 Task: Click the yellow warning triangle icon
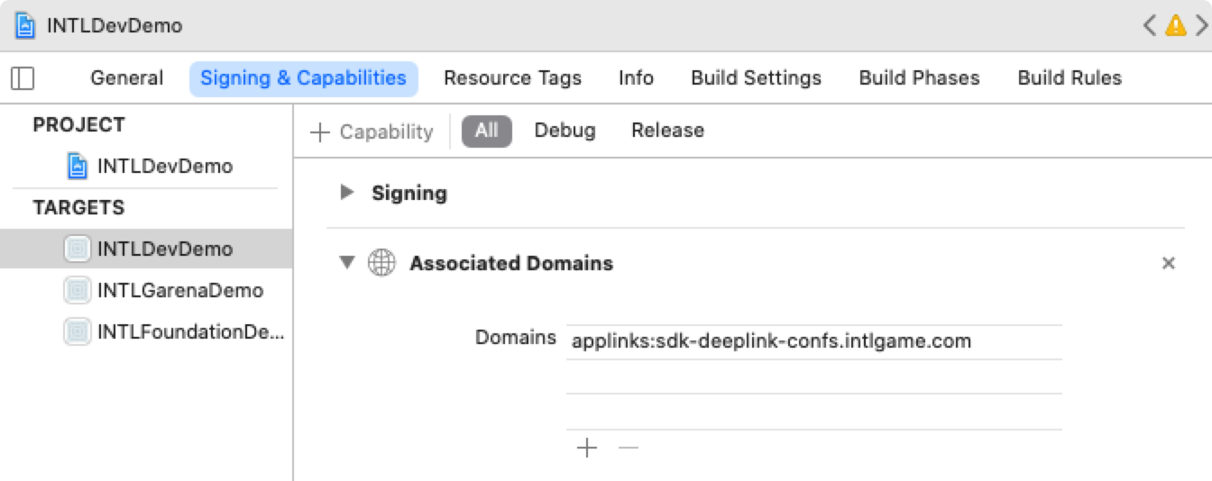point(1175,25)
